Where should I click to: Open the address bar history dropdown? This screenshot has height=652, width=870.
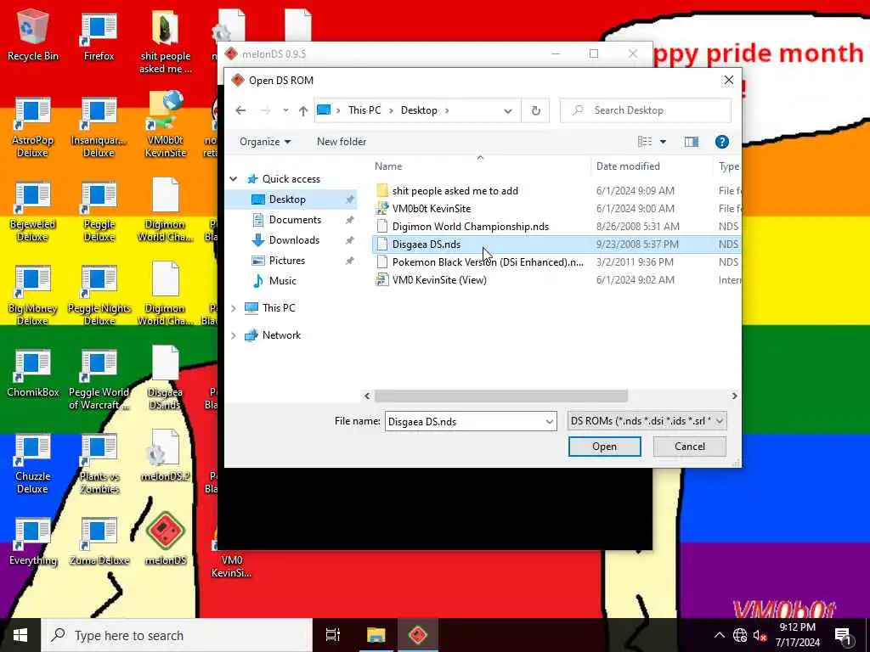pos(508,110)
